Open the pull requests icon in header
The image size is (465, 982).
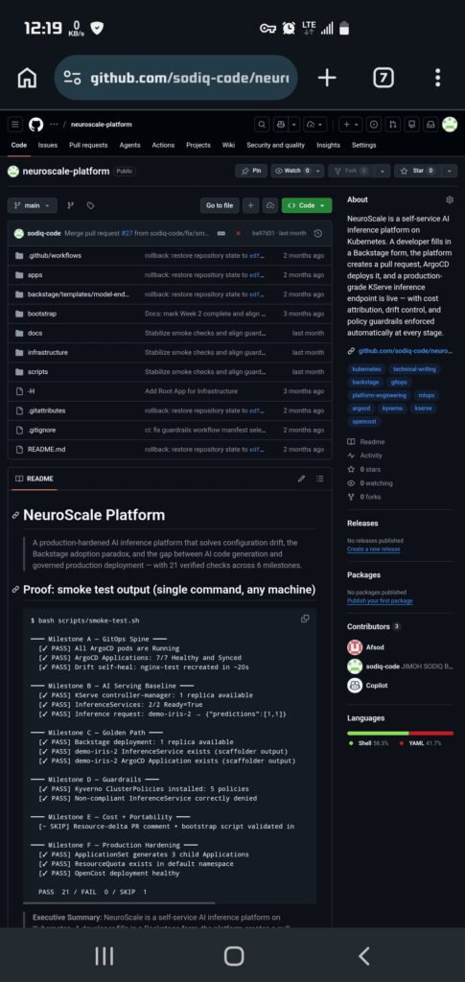tap(392, 124)
